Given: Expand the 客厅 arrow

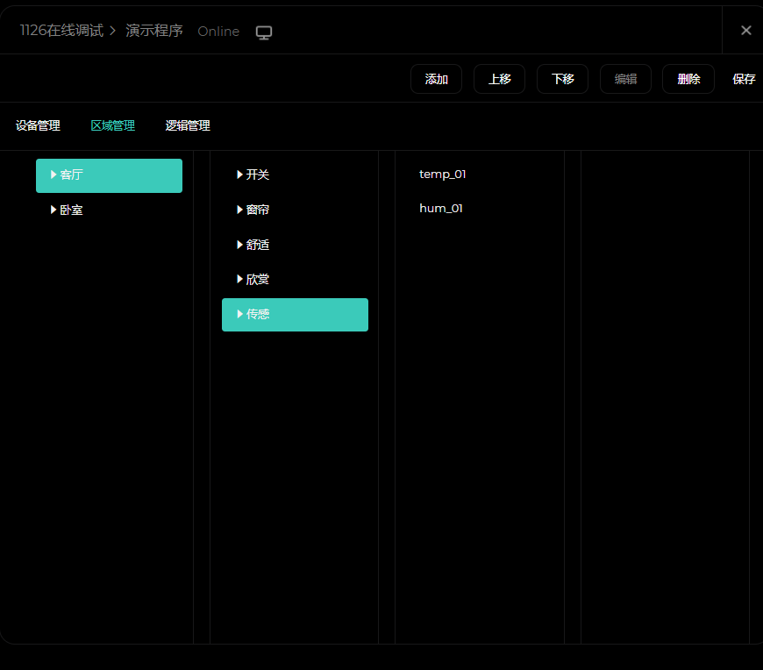Looking at the screenshot, I should pyautogui.click(x=54, y=175).
